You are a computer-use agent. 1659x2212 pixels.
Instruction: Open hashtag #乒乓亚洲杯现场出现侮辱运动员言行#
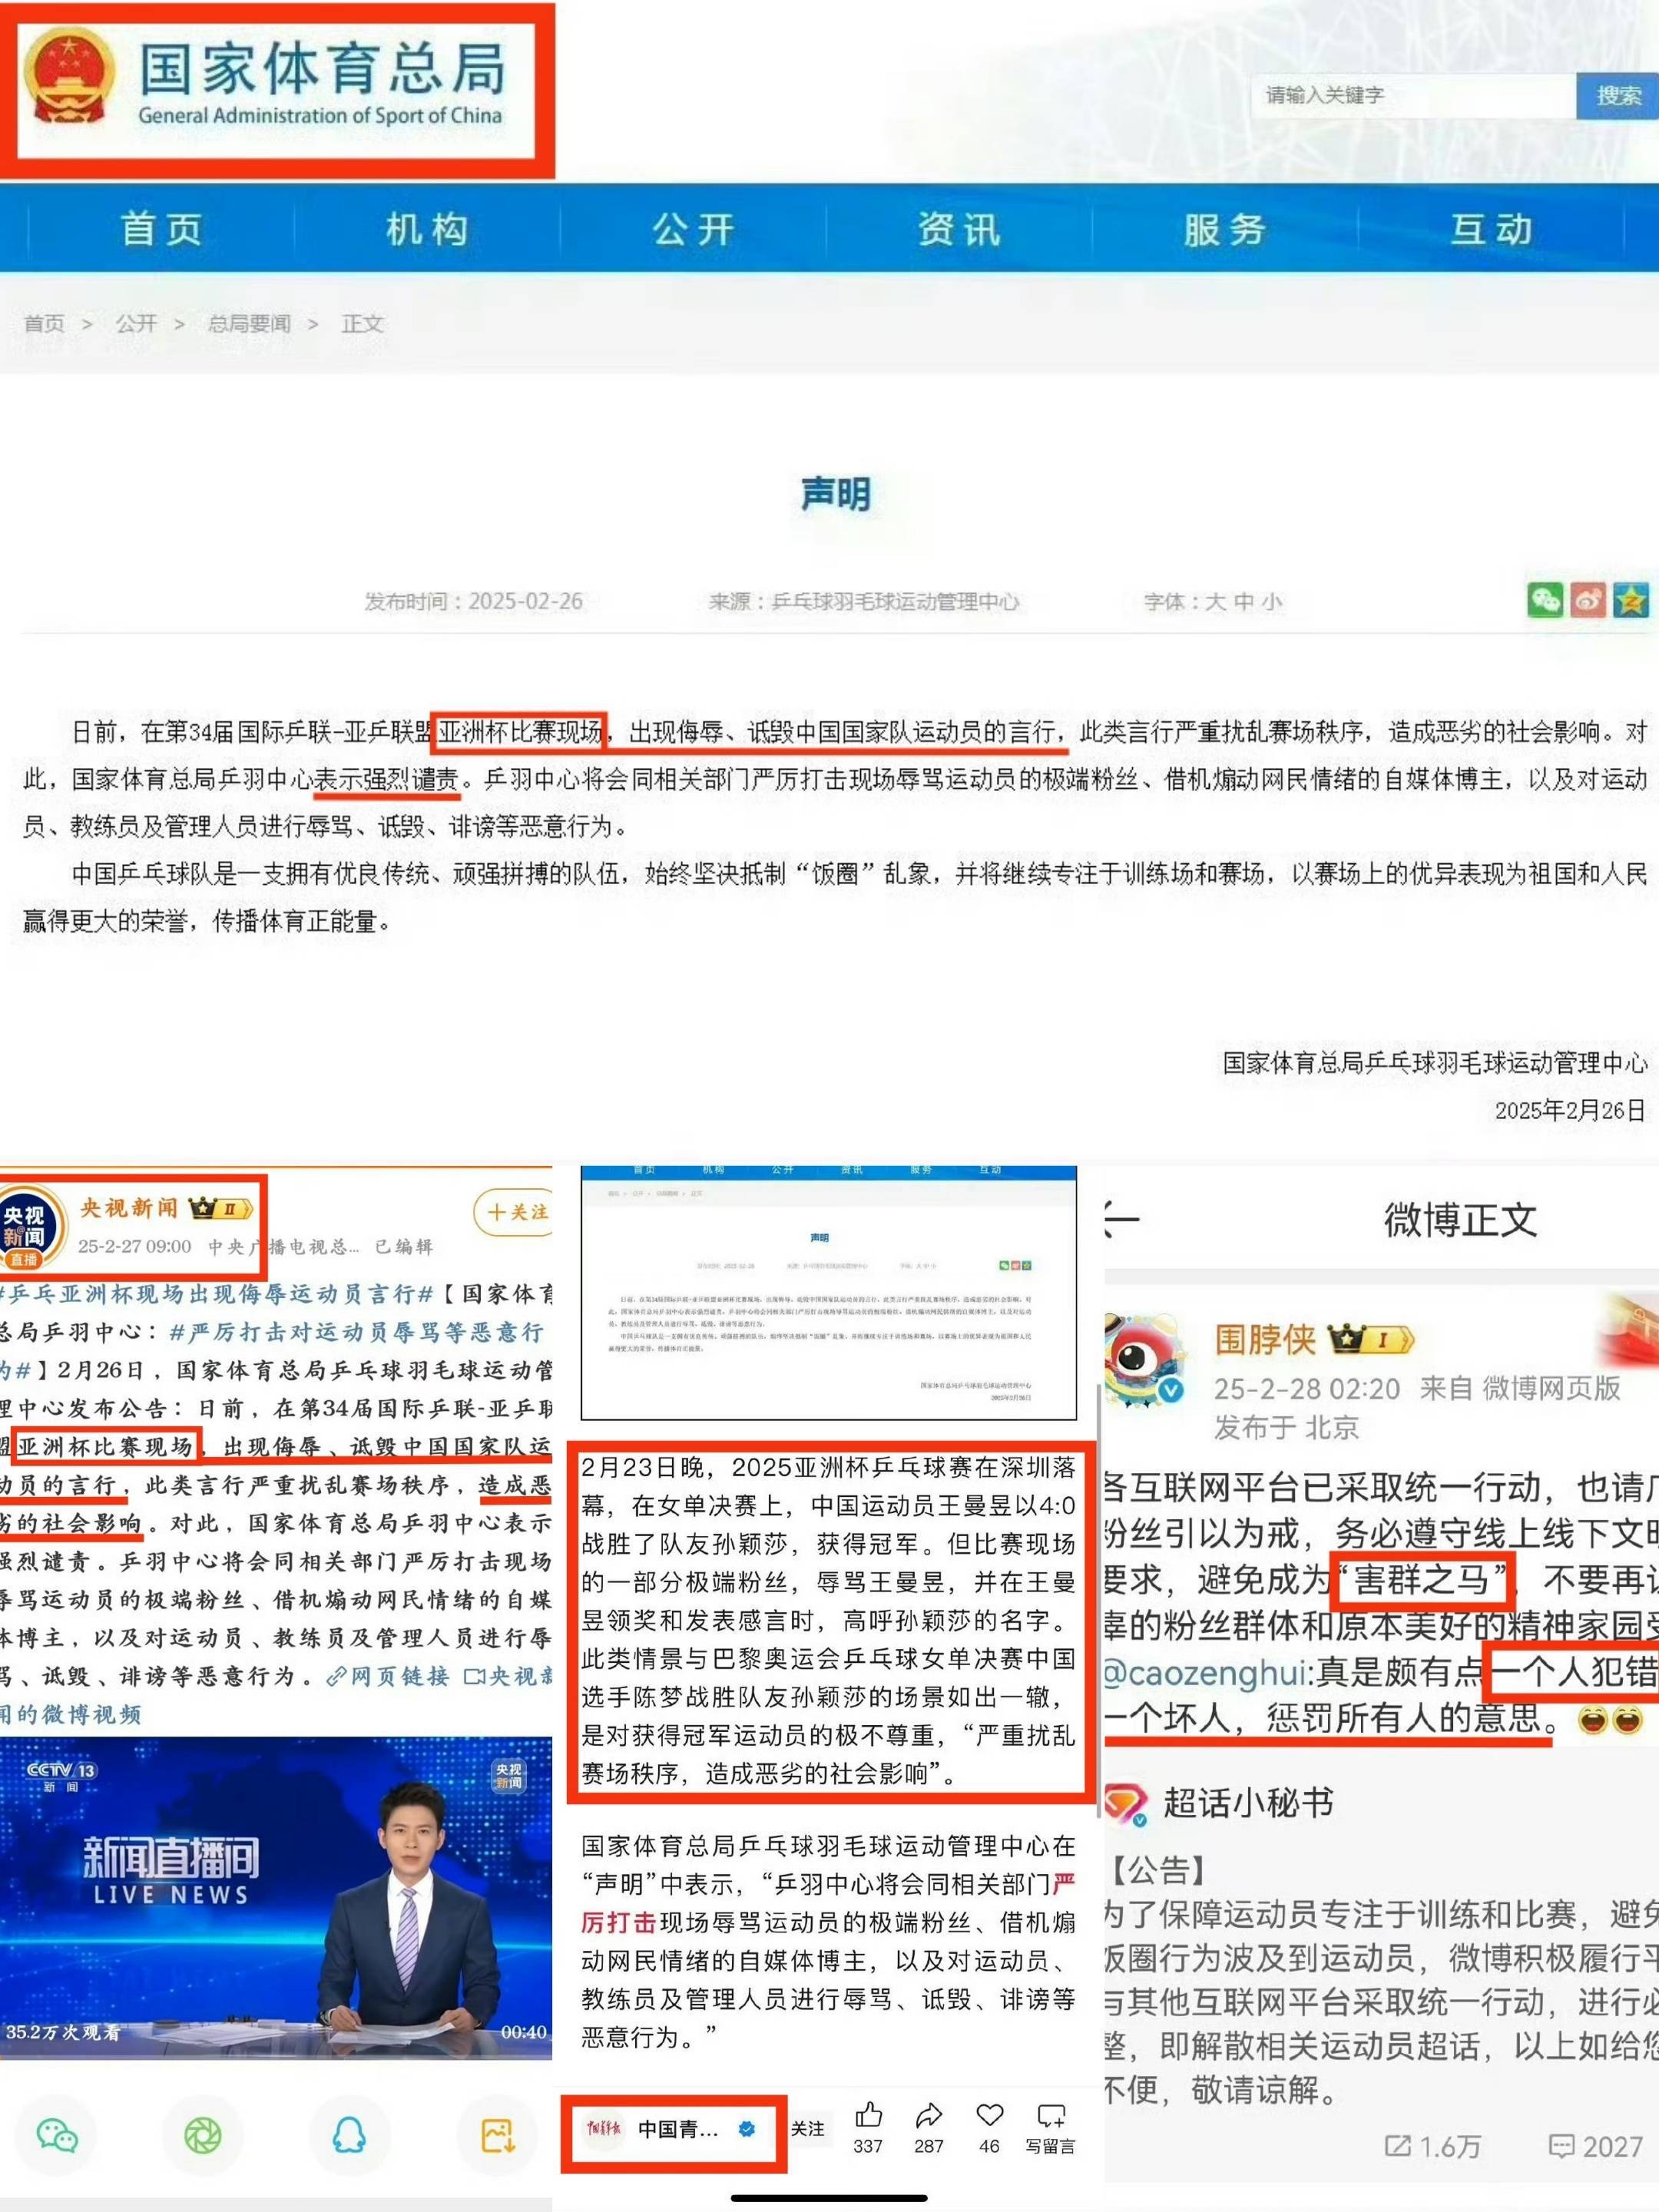217,1294
